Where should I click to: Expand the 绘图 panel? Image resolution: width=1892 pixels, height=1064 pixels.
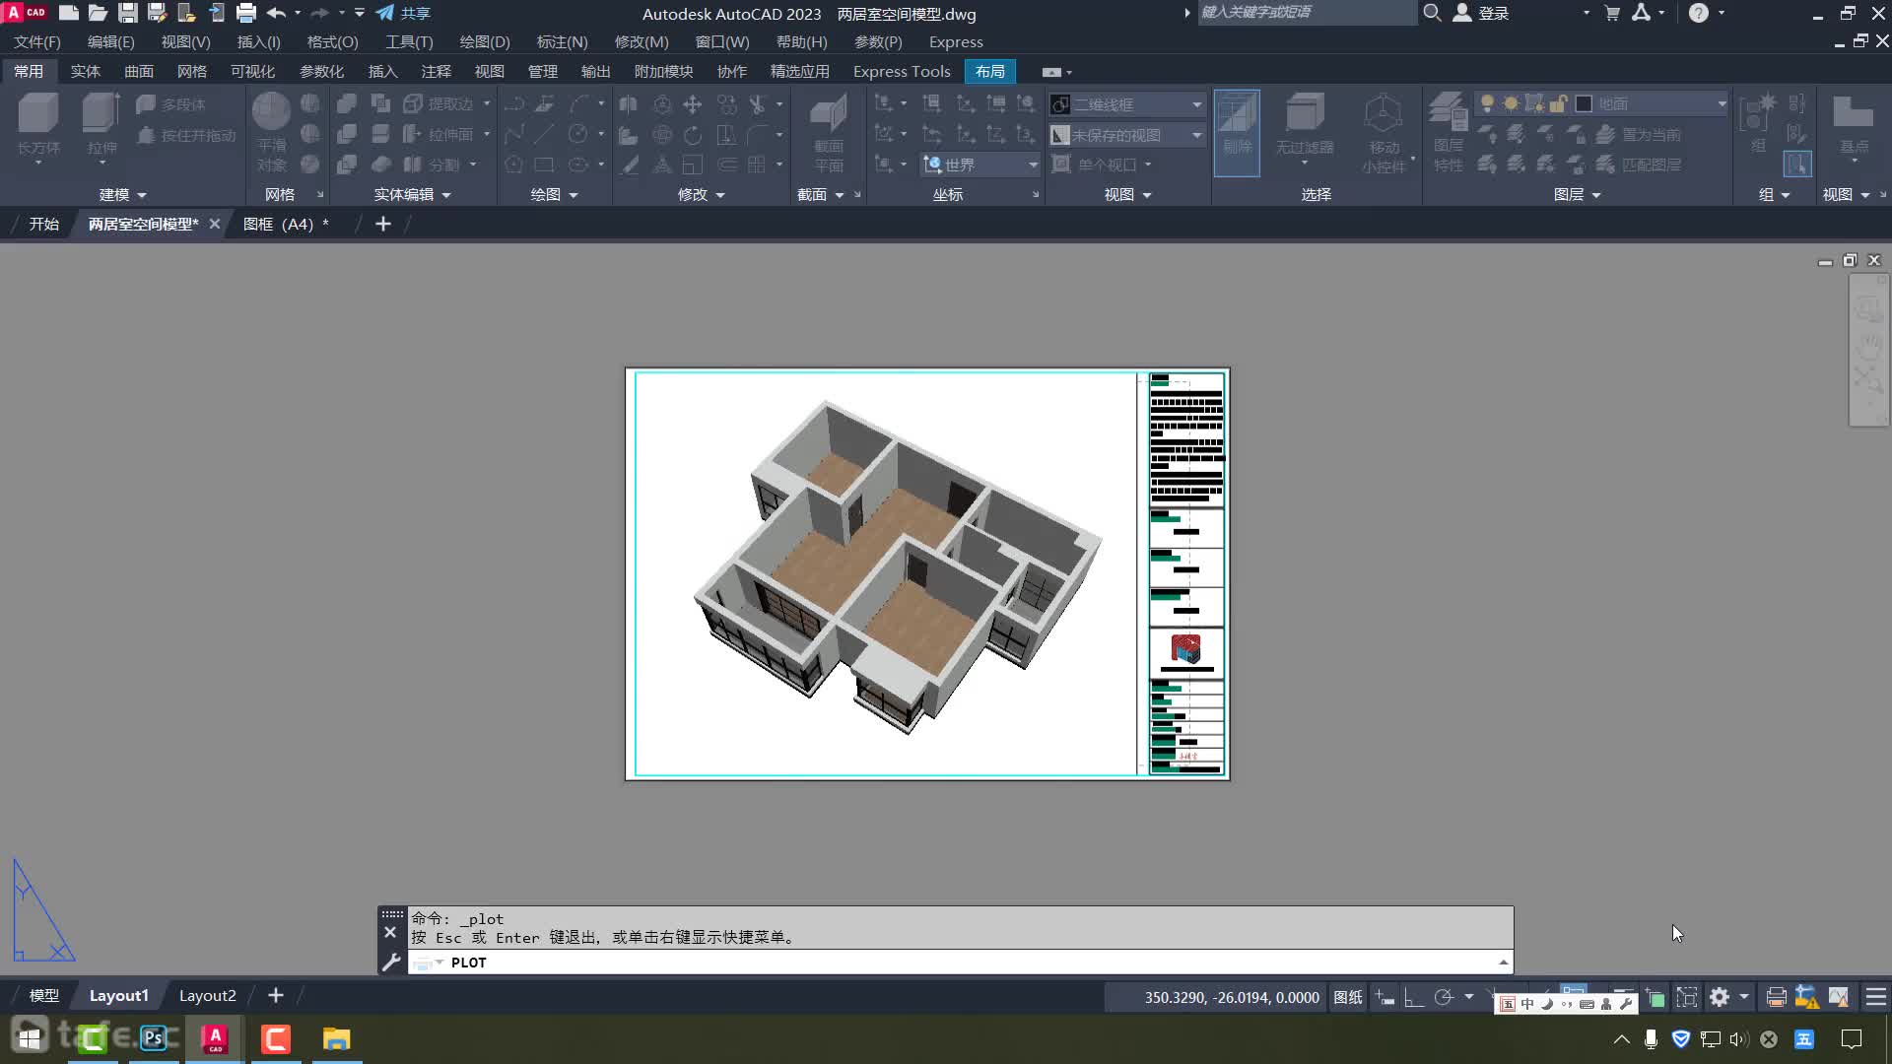click(554, 195)
